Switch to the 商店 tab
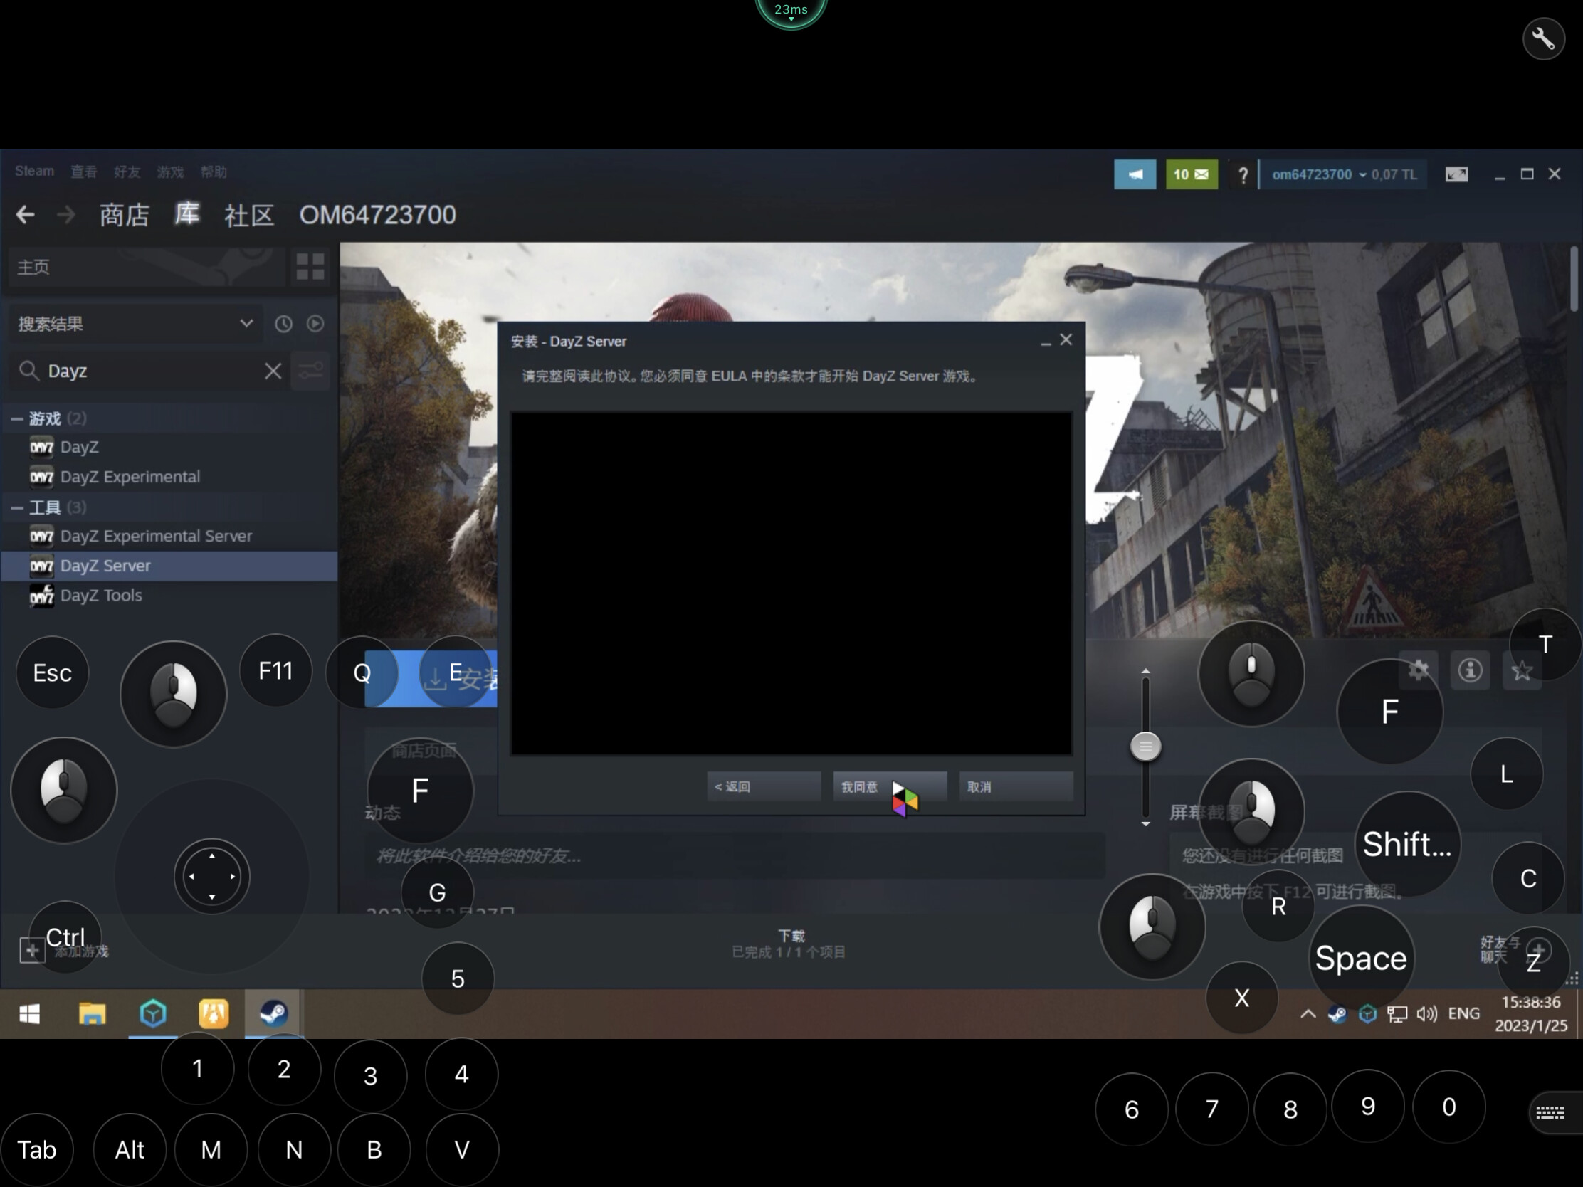The height and width of the screenshot is (1187, 1583). (x=125, y=215)
